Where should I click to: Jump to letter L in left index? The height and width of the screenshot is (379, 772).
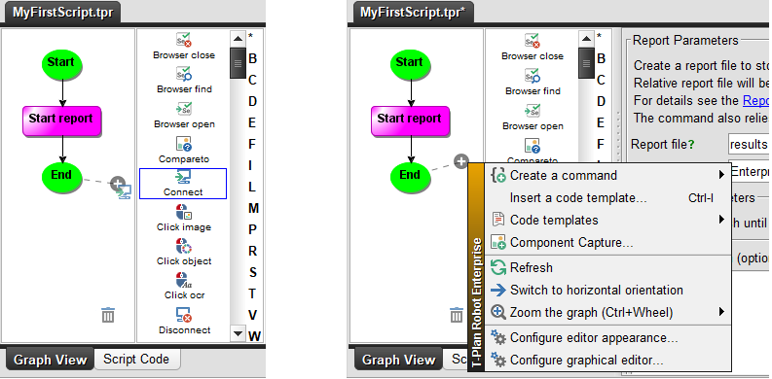[252, 188]
